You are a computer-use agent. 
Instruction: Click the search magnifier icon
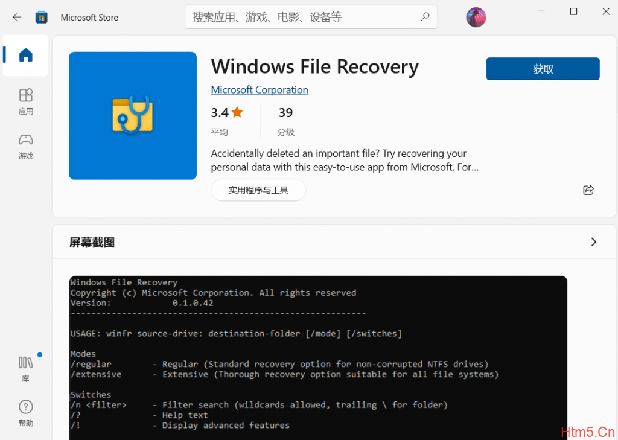click(x=425, y=17)
